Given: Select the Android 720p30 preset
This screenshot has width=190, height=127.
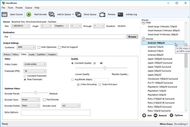Looking at the screenshot, I should click(155, 47).
